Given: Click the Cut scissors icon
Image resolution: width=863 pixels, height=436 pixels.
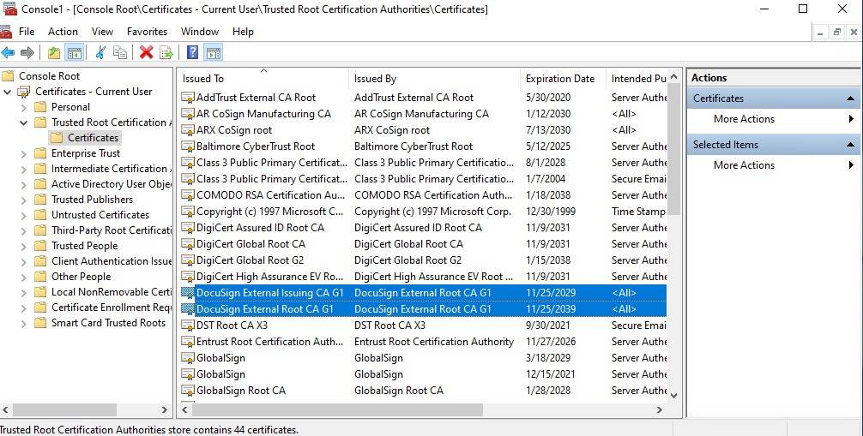Looking at the screenshot, I should 100,53.
